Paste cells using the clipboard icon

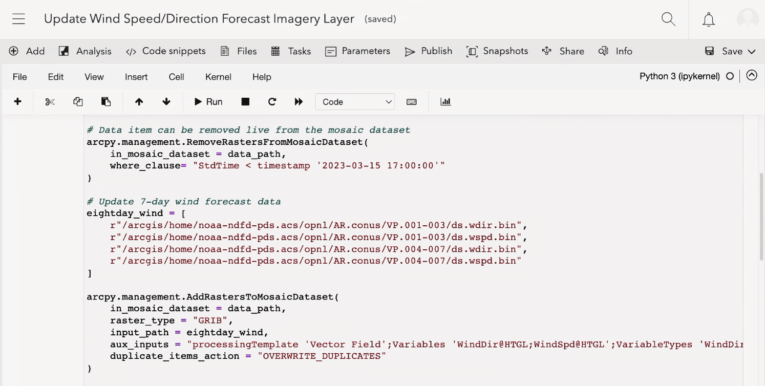tap(106, 102)
